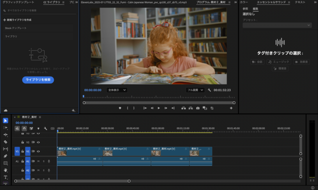This screenshot has width=318, height=190.
Task: Step forward one frame
Action: pos(165,108)
